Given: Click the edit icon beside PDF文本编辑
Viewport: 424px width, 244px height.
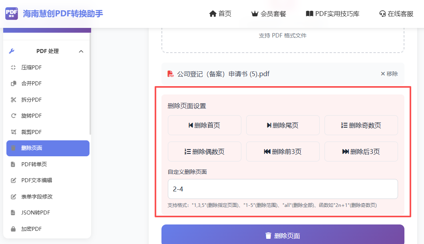Looking at the screenshot, I should [13, 180].
